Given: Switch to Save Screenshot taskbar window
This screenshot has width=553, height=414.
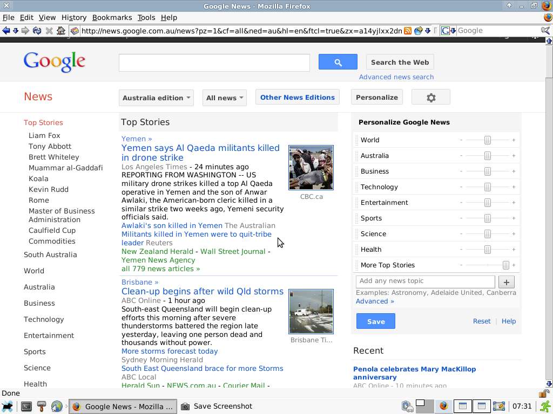Looking at the screenshot, I should point(216,406).
